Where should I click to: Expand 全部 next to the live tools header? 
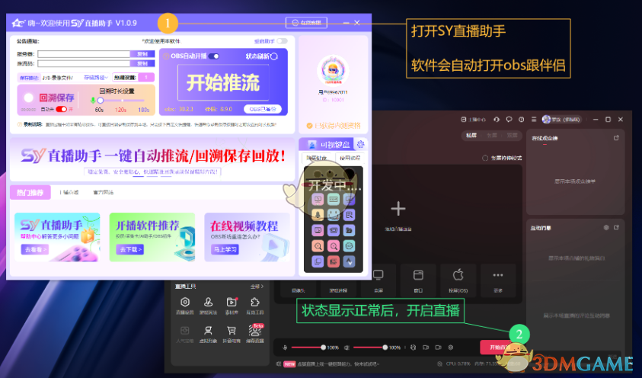click(x=257, y=287)
